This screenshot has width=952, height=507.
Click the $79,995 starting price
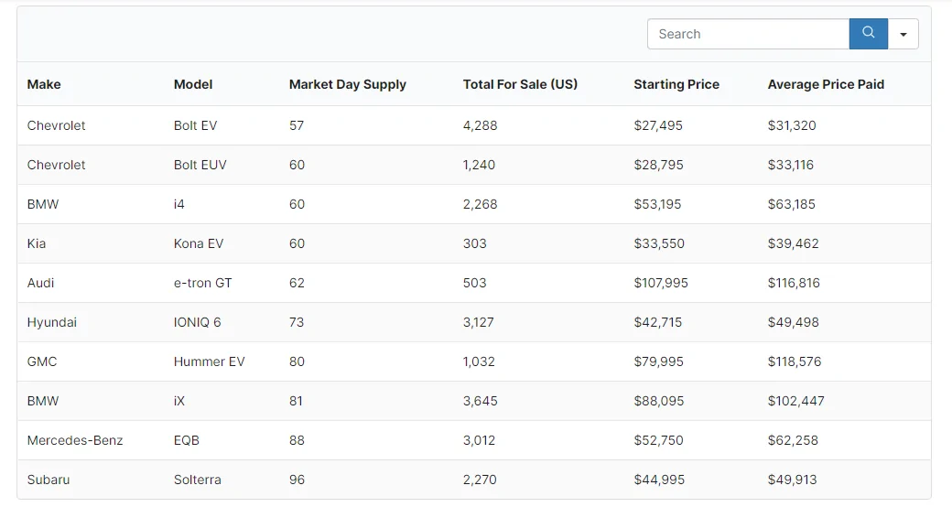659,361
